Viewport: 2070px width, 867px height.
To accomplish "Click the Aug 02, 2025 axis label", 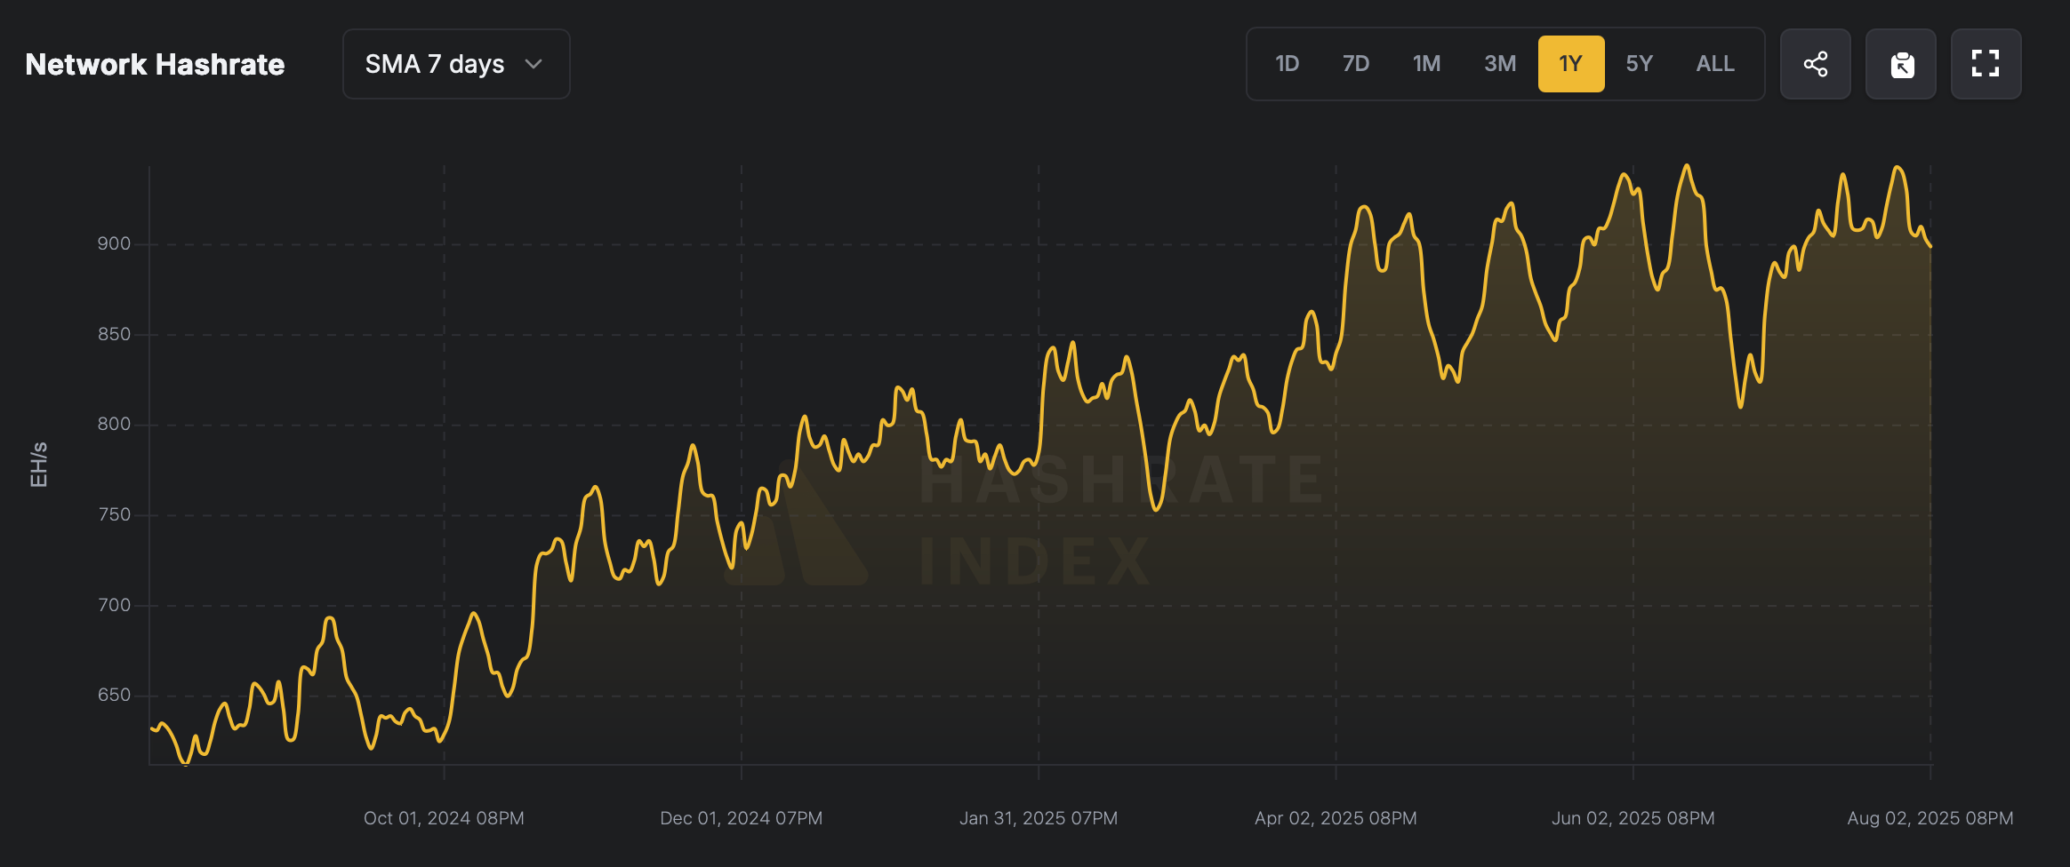I will click(x=1930, y=818).
